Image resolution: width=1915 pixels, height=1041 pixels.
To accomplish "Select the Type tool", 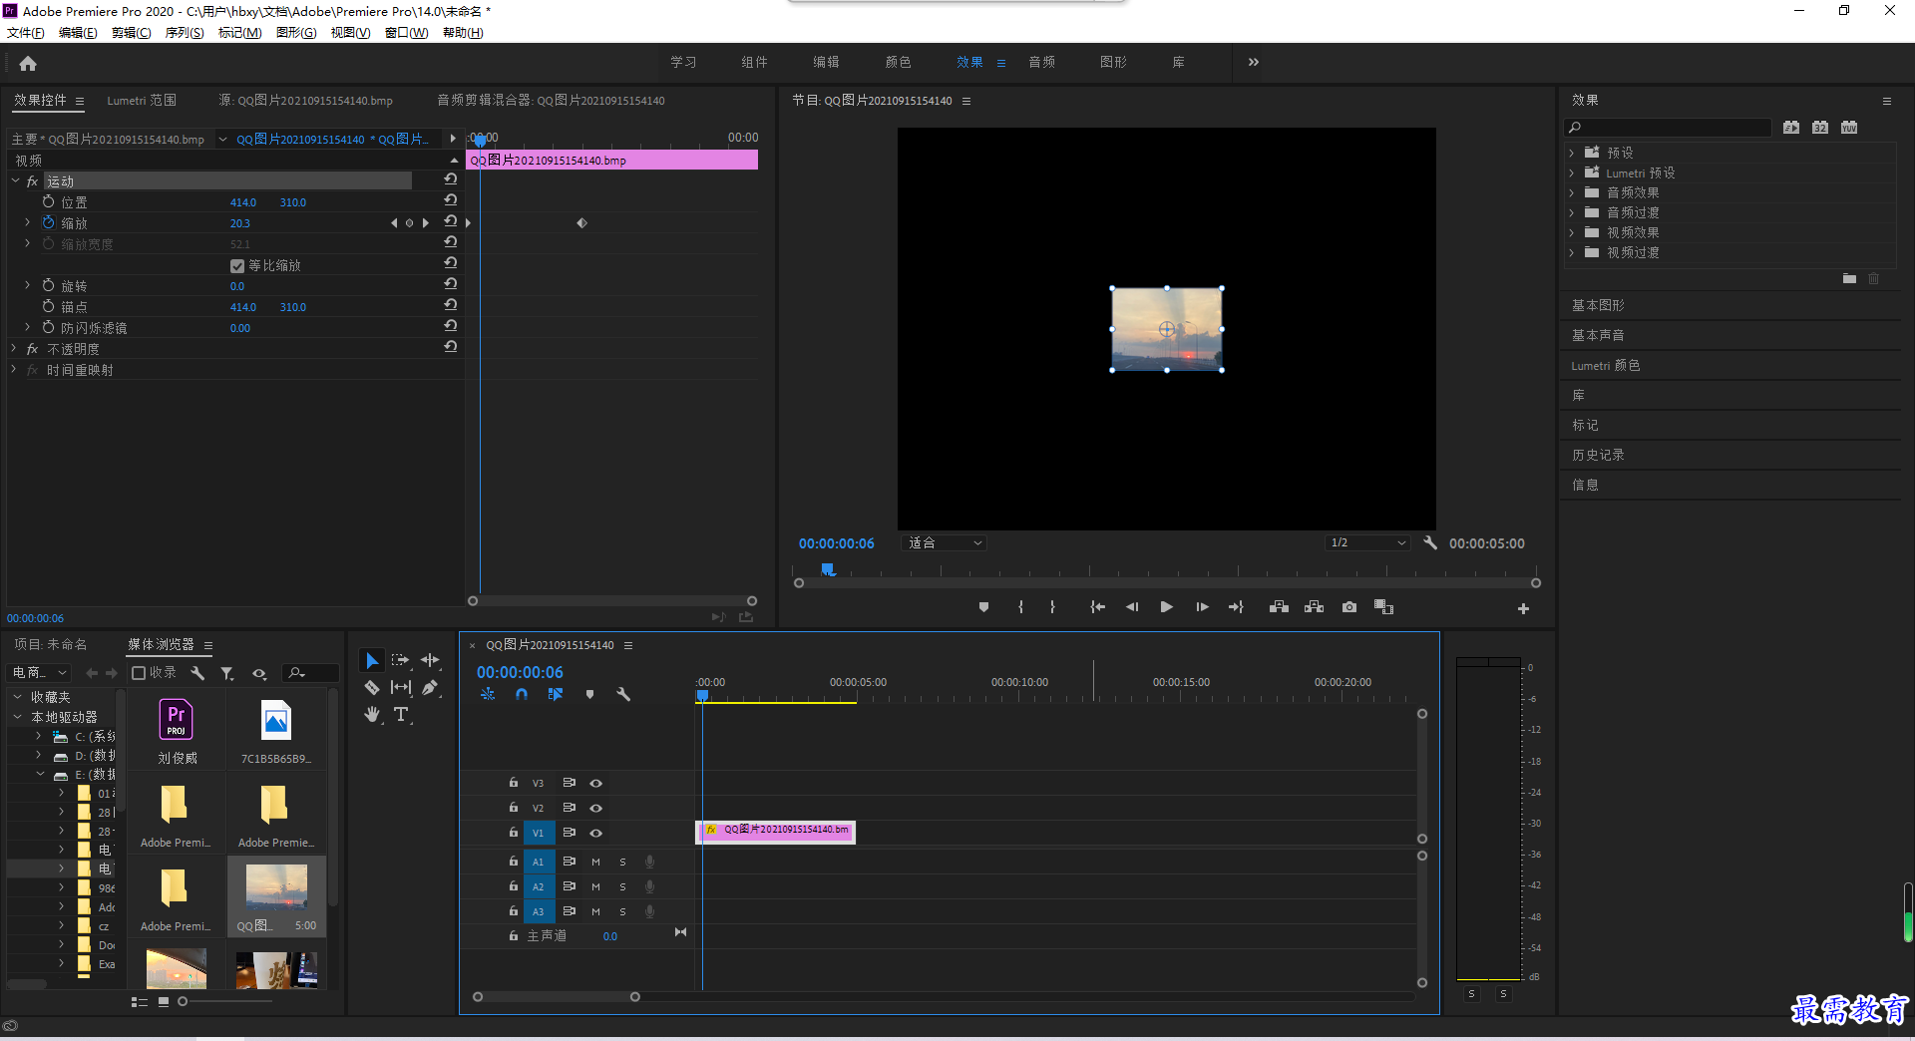I will (401, 714).
